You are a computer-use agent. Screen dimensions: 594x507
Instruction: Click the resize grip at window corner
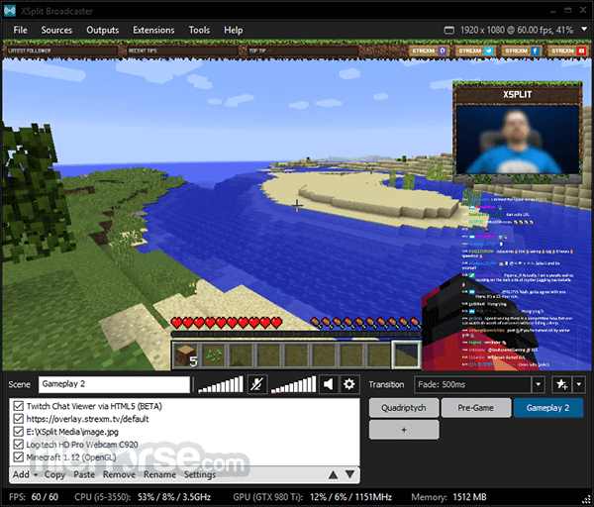[x=587, y=501]
